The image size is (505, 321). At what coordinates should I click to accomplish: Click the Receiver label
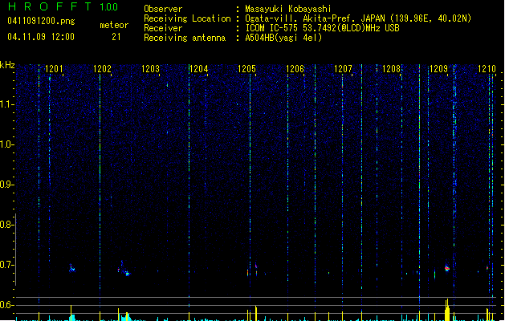pyautogui.click(x=163, y=28)
